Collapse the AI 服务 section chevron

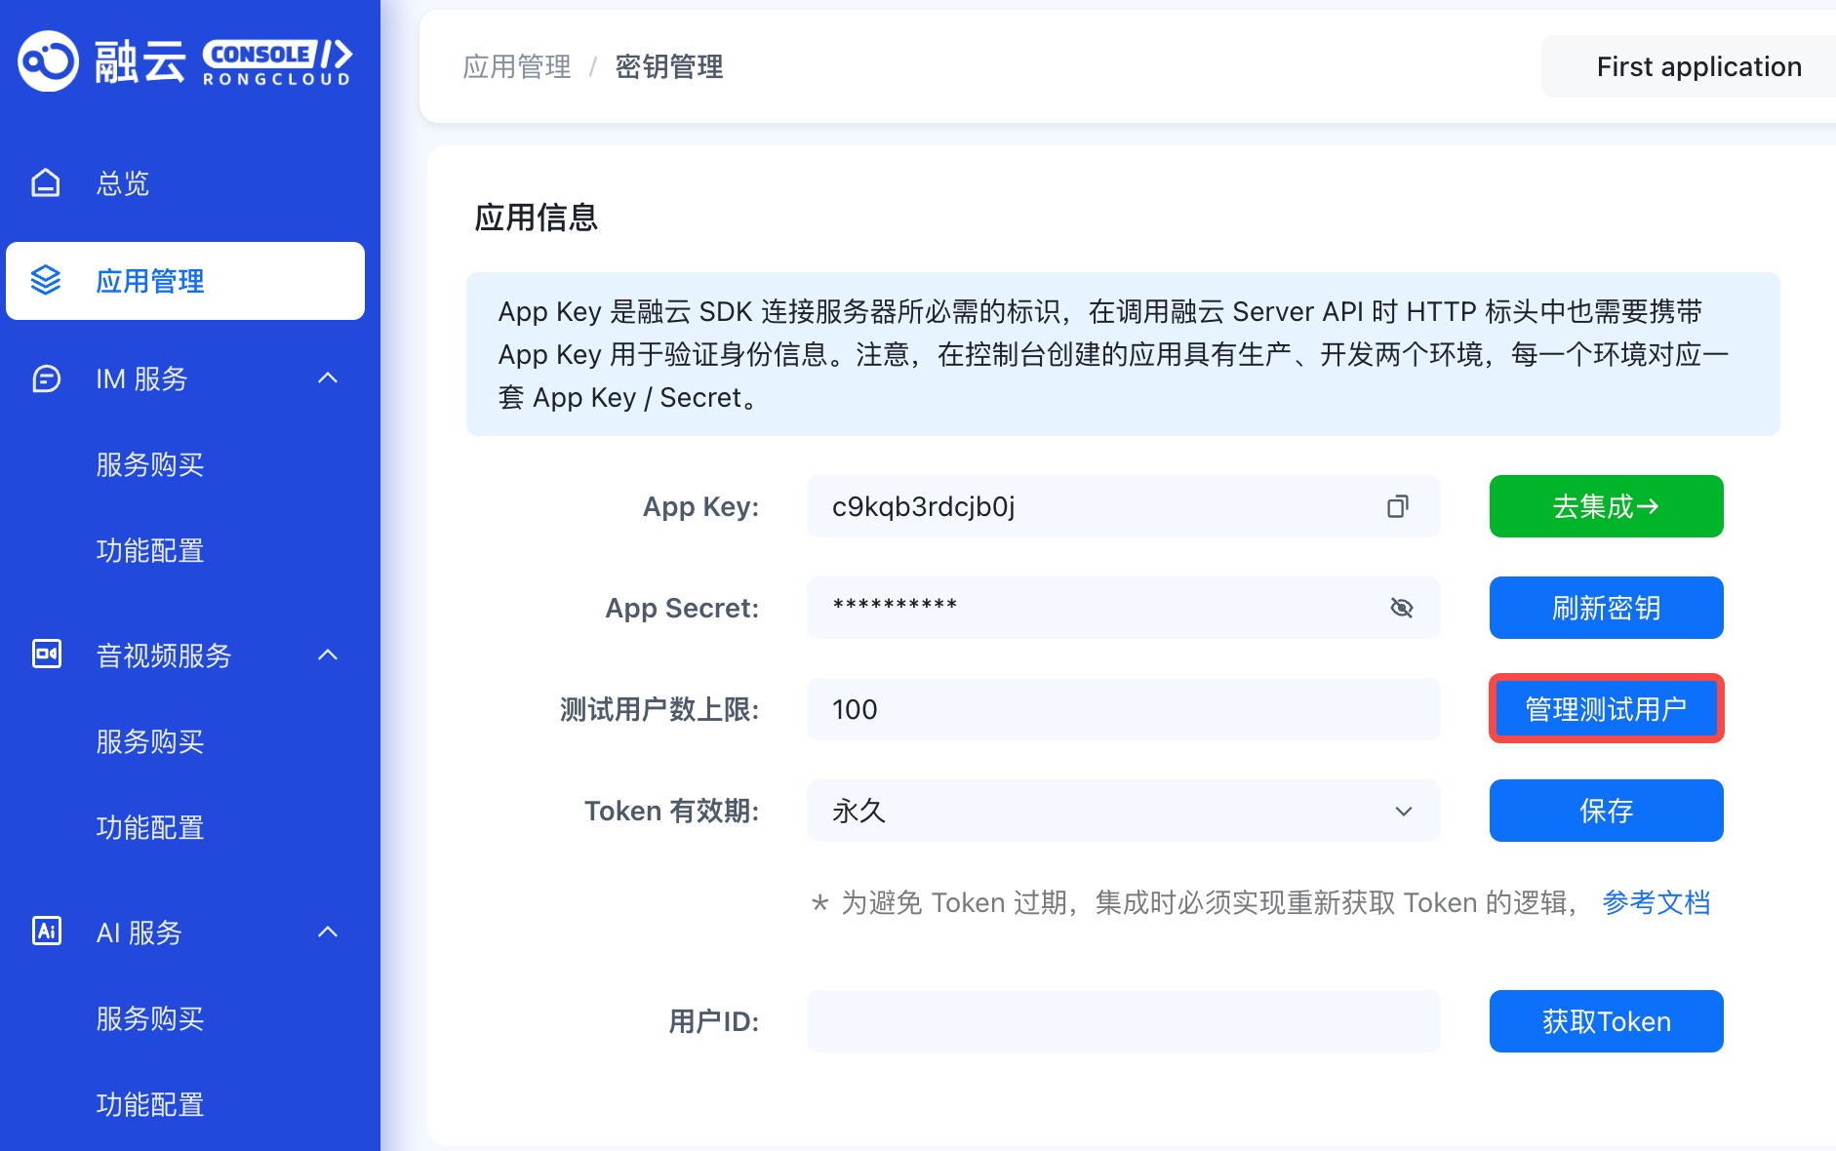coord(328,932)
